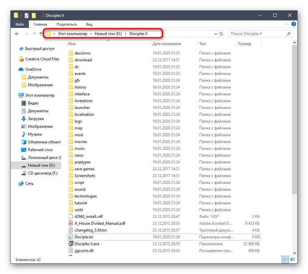This screenshot has height=274, width=308.
Task: Click Этот компьютер in the address breadcrumb
Action: [72, 34]
